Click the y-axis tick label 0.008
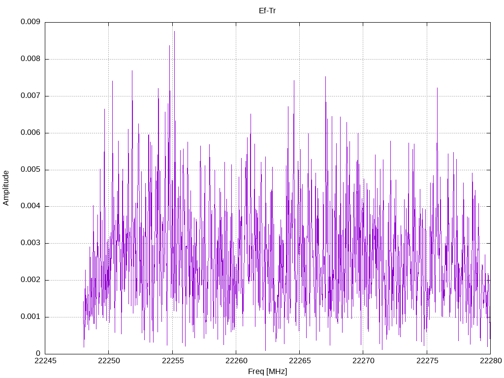 (x=31, y=59)
